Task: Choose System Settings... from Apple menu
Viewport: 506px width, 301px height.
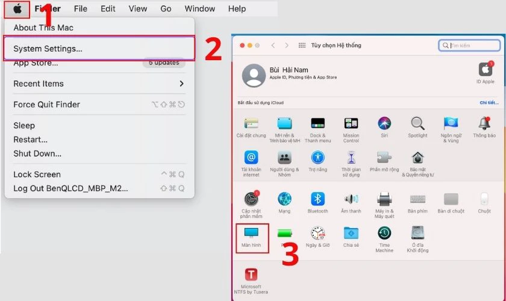Action: tap(99, 48)
